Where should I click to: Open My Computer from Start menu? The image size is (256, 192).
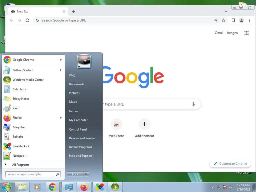pos(78,120)
